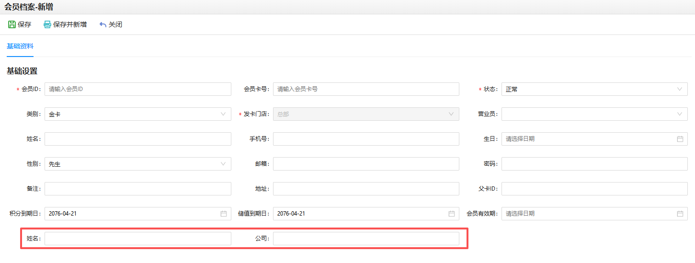
Task: Focus the 会员ID input field
Action: point(138,89)
